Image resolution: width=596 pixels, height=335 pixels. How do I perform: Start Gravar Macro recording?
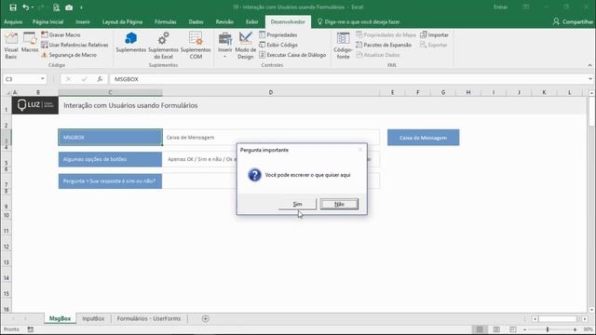click(x=61, y=34)
